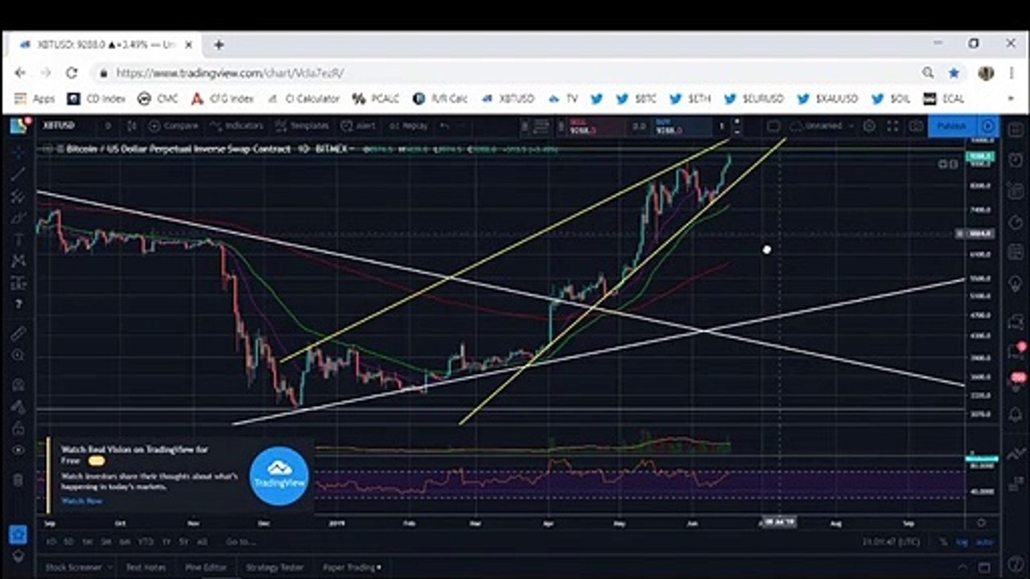
Task: Click the Go to... date button
Action: pyautogui.click(x=239, y=542)
